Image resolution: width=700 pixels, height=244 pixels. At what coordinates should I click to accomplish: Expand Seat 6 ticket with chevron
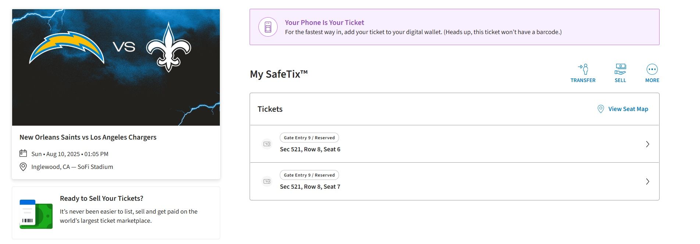pos(647,144)
